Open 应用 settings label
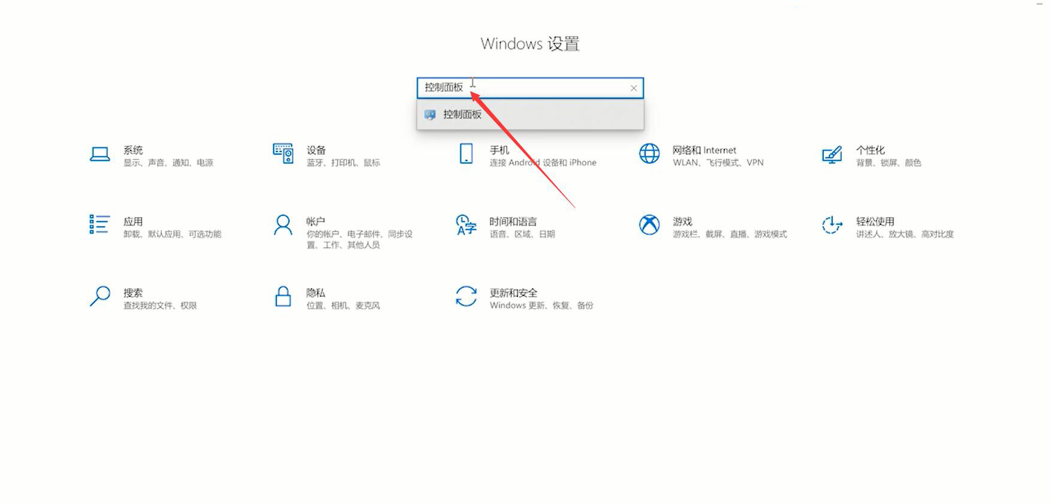Screen dimensions: 1051x503 coord(133,221)
